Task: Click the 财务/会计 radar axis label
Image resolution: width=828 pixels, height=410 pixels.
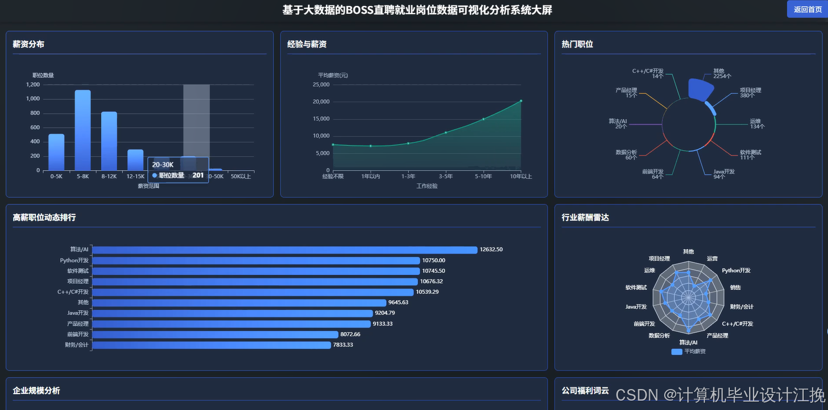Action: coord(742,307)
